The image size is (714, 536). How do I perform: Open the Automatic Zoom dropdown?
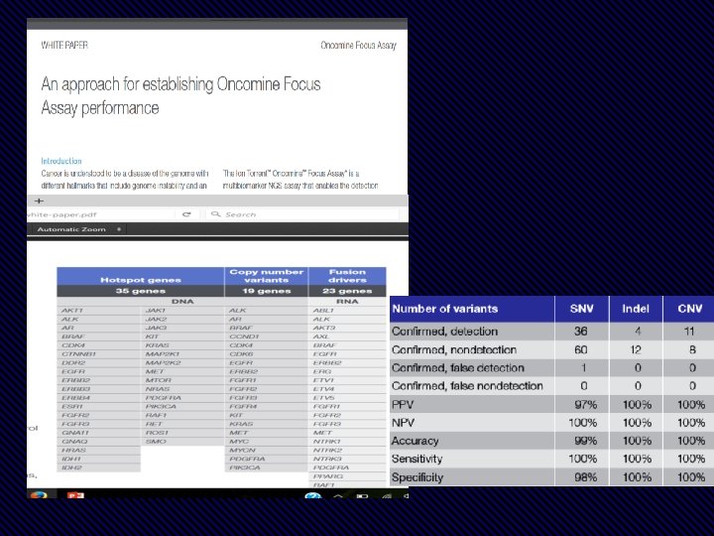[78, 229]
